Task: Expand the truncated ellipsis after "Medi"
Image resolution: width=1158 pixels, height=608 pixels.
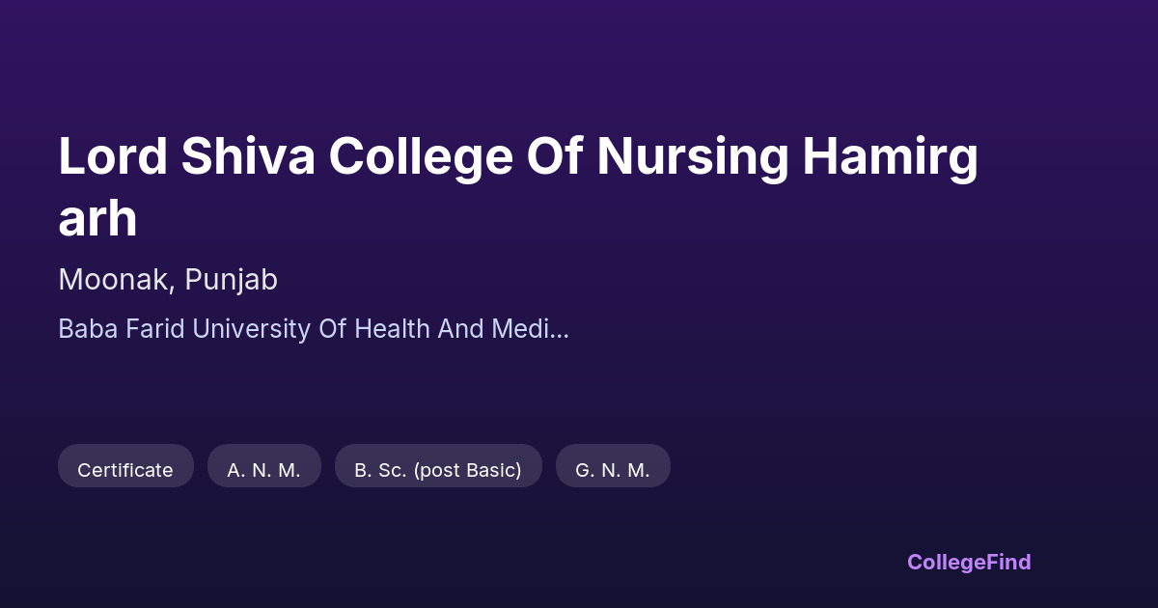Action: pos(559,329)
